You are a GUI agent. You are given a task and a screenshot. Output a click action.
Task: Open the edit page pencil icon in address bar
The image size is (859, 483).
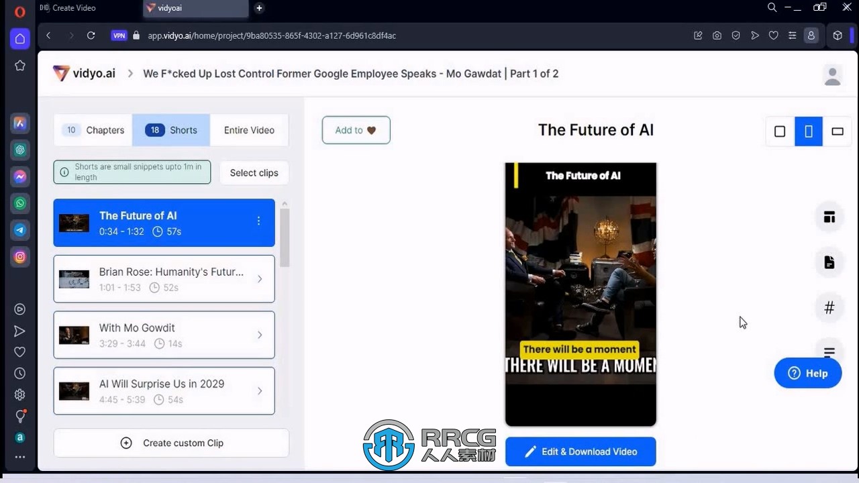(698, 36)
